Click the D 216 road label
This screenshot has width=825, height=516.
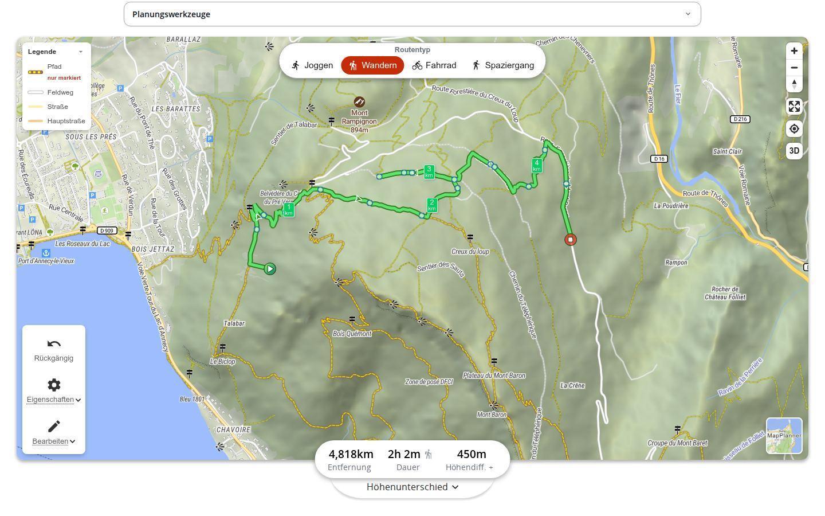(x=741, y=119)
